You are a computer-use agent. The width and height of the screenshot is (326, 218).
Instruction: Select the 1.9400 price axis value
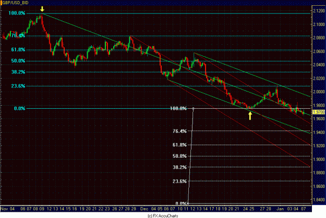click(319, 132)
